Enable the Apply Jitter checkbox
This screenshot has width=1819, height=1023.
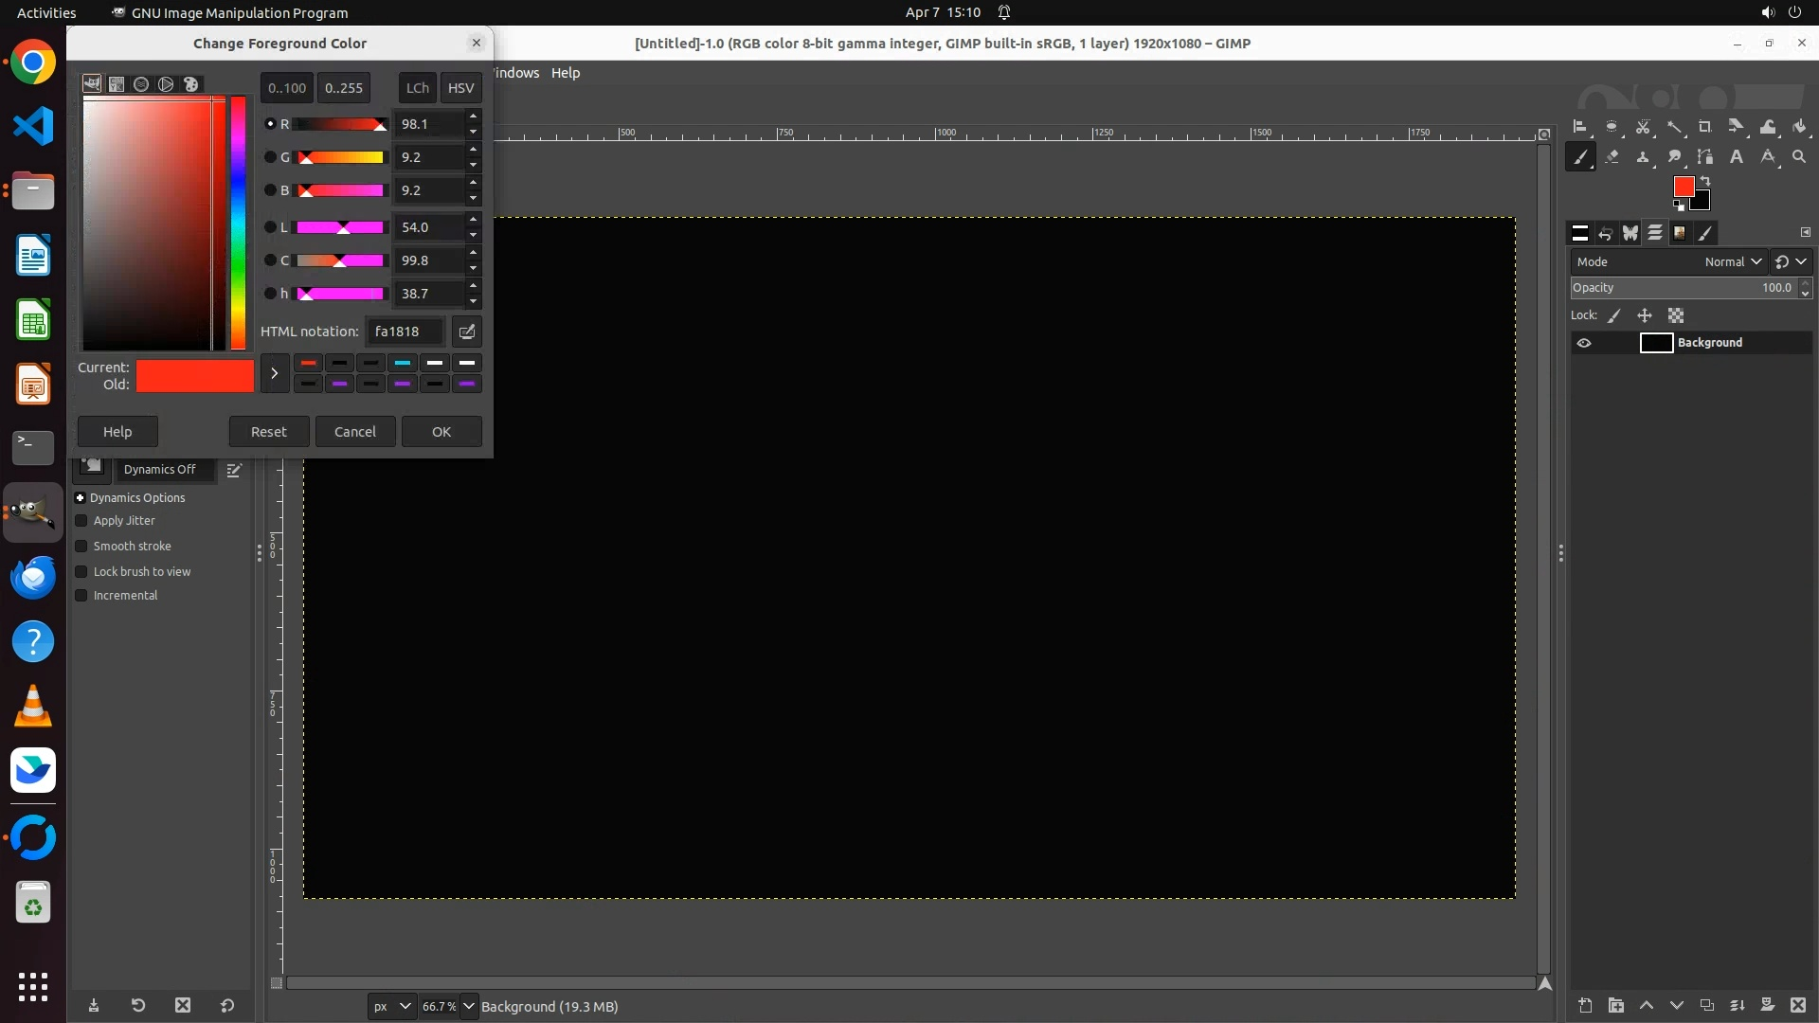(81, 521)
